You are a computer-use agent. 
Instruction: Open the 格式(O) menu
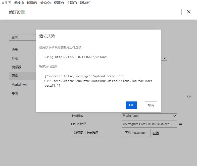(45, 3)
